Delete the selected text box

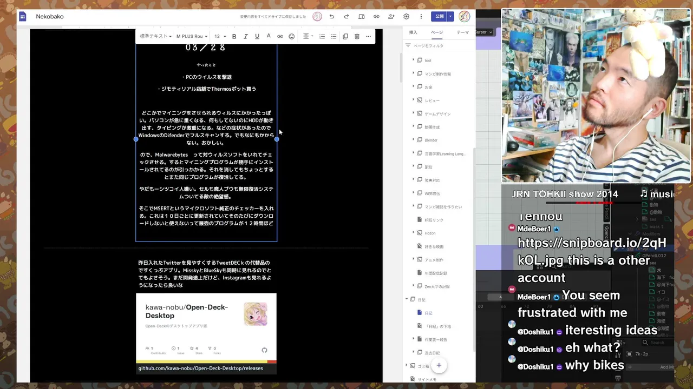[357, 36]
